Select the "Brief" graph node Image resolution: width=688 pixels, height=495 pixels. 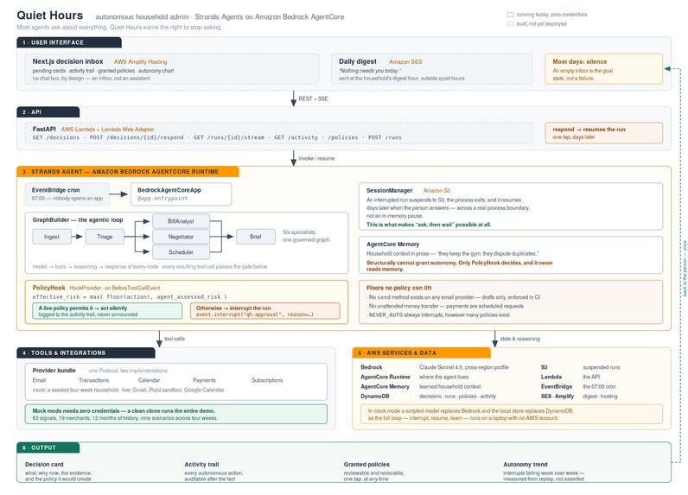tap(255, 237)
